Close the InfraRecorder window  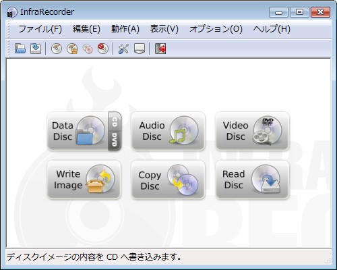click(x=320, y=12)
